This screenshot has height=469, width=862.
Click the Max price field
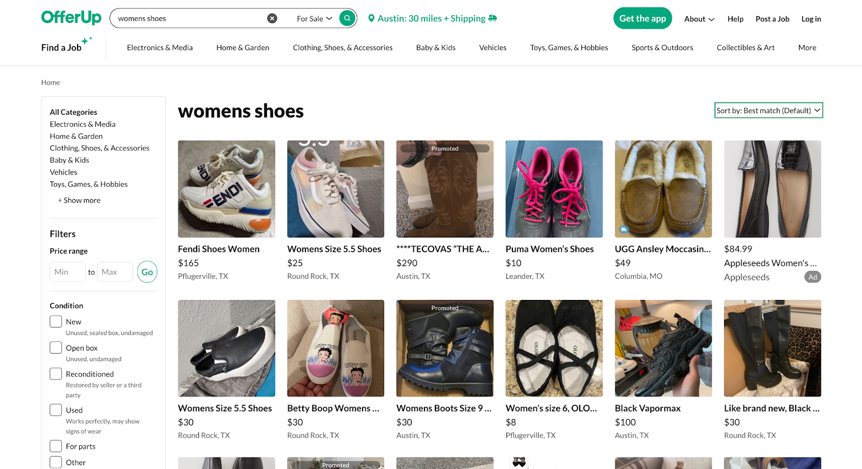115,272
